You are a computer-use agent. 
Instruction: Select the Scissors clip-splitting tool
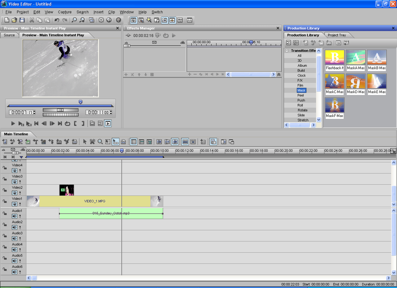[92, 142]
